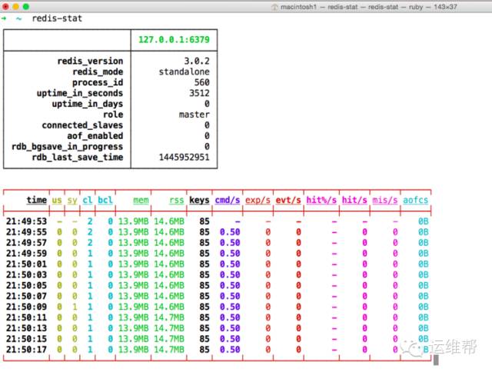
Task: Click the timestamp 21:49:57
Action: tap(26, 243)
